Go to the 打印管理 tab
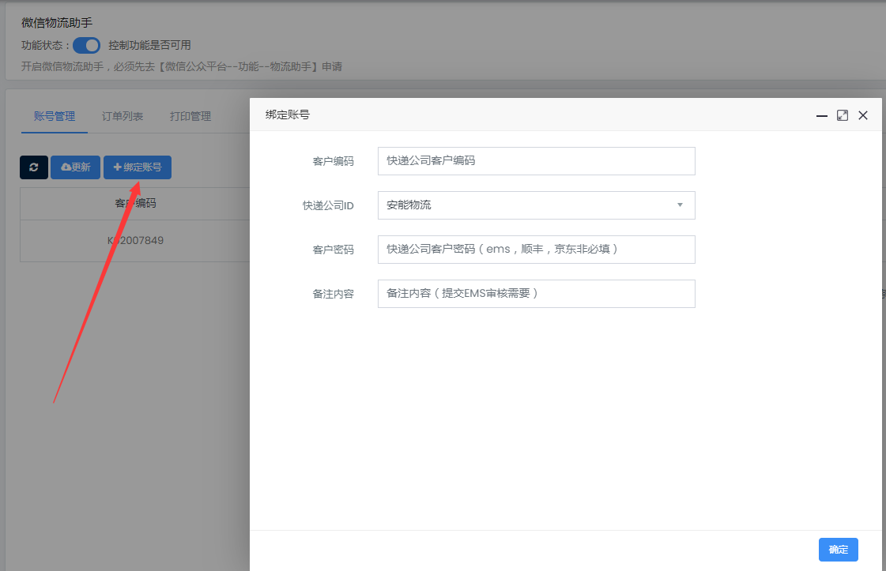The height and width of the screenshot is (571, 886). (190, 116)
